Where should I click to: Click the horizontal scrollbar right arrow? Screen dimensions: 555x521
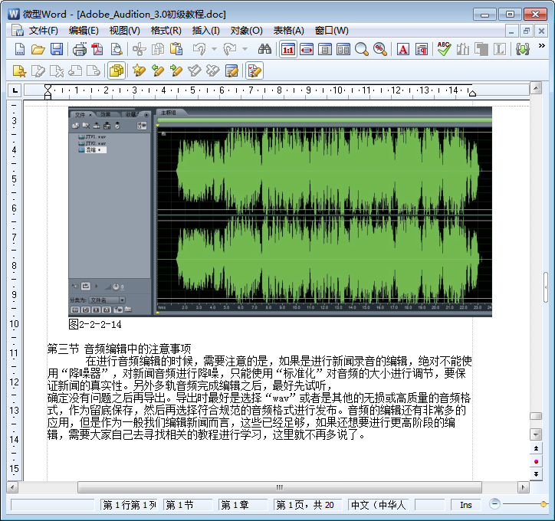point(523,488)
